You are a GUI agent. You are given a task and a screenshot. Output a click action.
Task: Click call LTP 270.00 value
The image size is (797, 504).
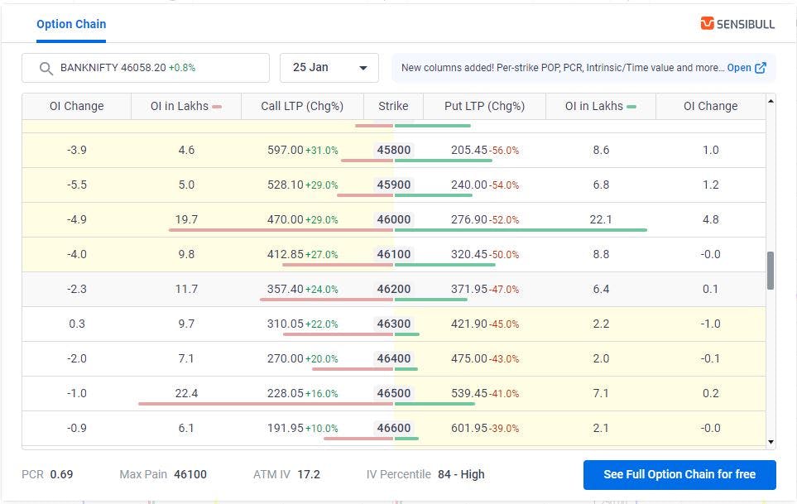[x=286, y=358]
